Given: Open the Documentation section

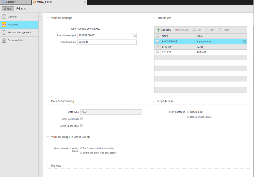Looking at the screenshot, I should coord(19,40).
